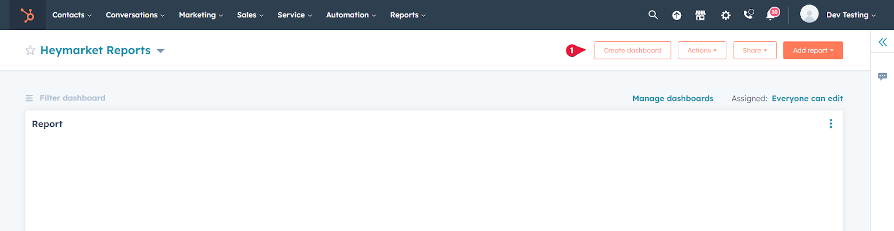
Task: Expand the Add report dropdown button
Action: coord(813,50)
